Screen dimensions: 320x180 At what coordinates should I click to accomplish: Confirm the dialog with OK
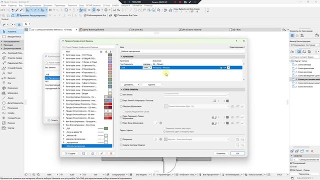[x=237, y=153]
